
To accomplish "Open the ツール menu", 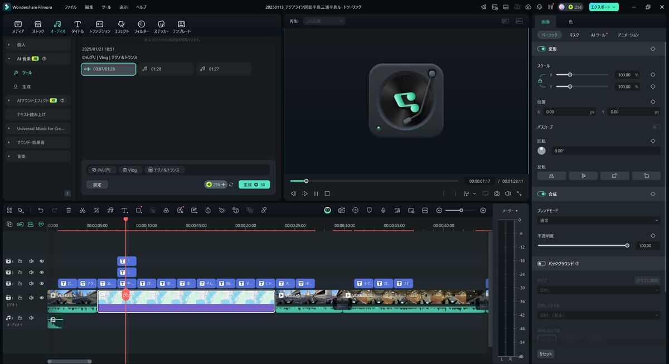I will [106, 7].
